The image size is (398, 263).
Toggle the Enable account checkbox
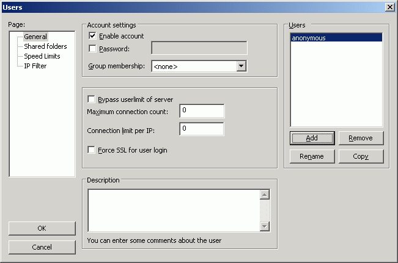pos(92,37)
